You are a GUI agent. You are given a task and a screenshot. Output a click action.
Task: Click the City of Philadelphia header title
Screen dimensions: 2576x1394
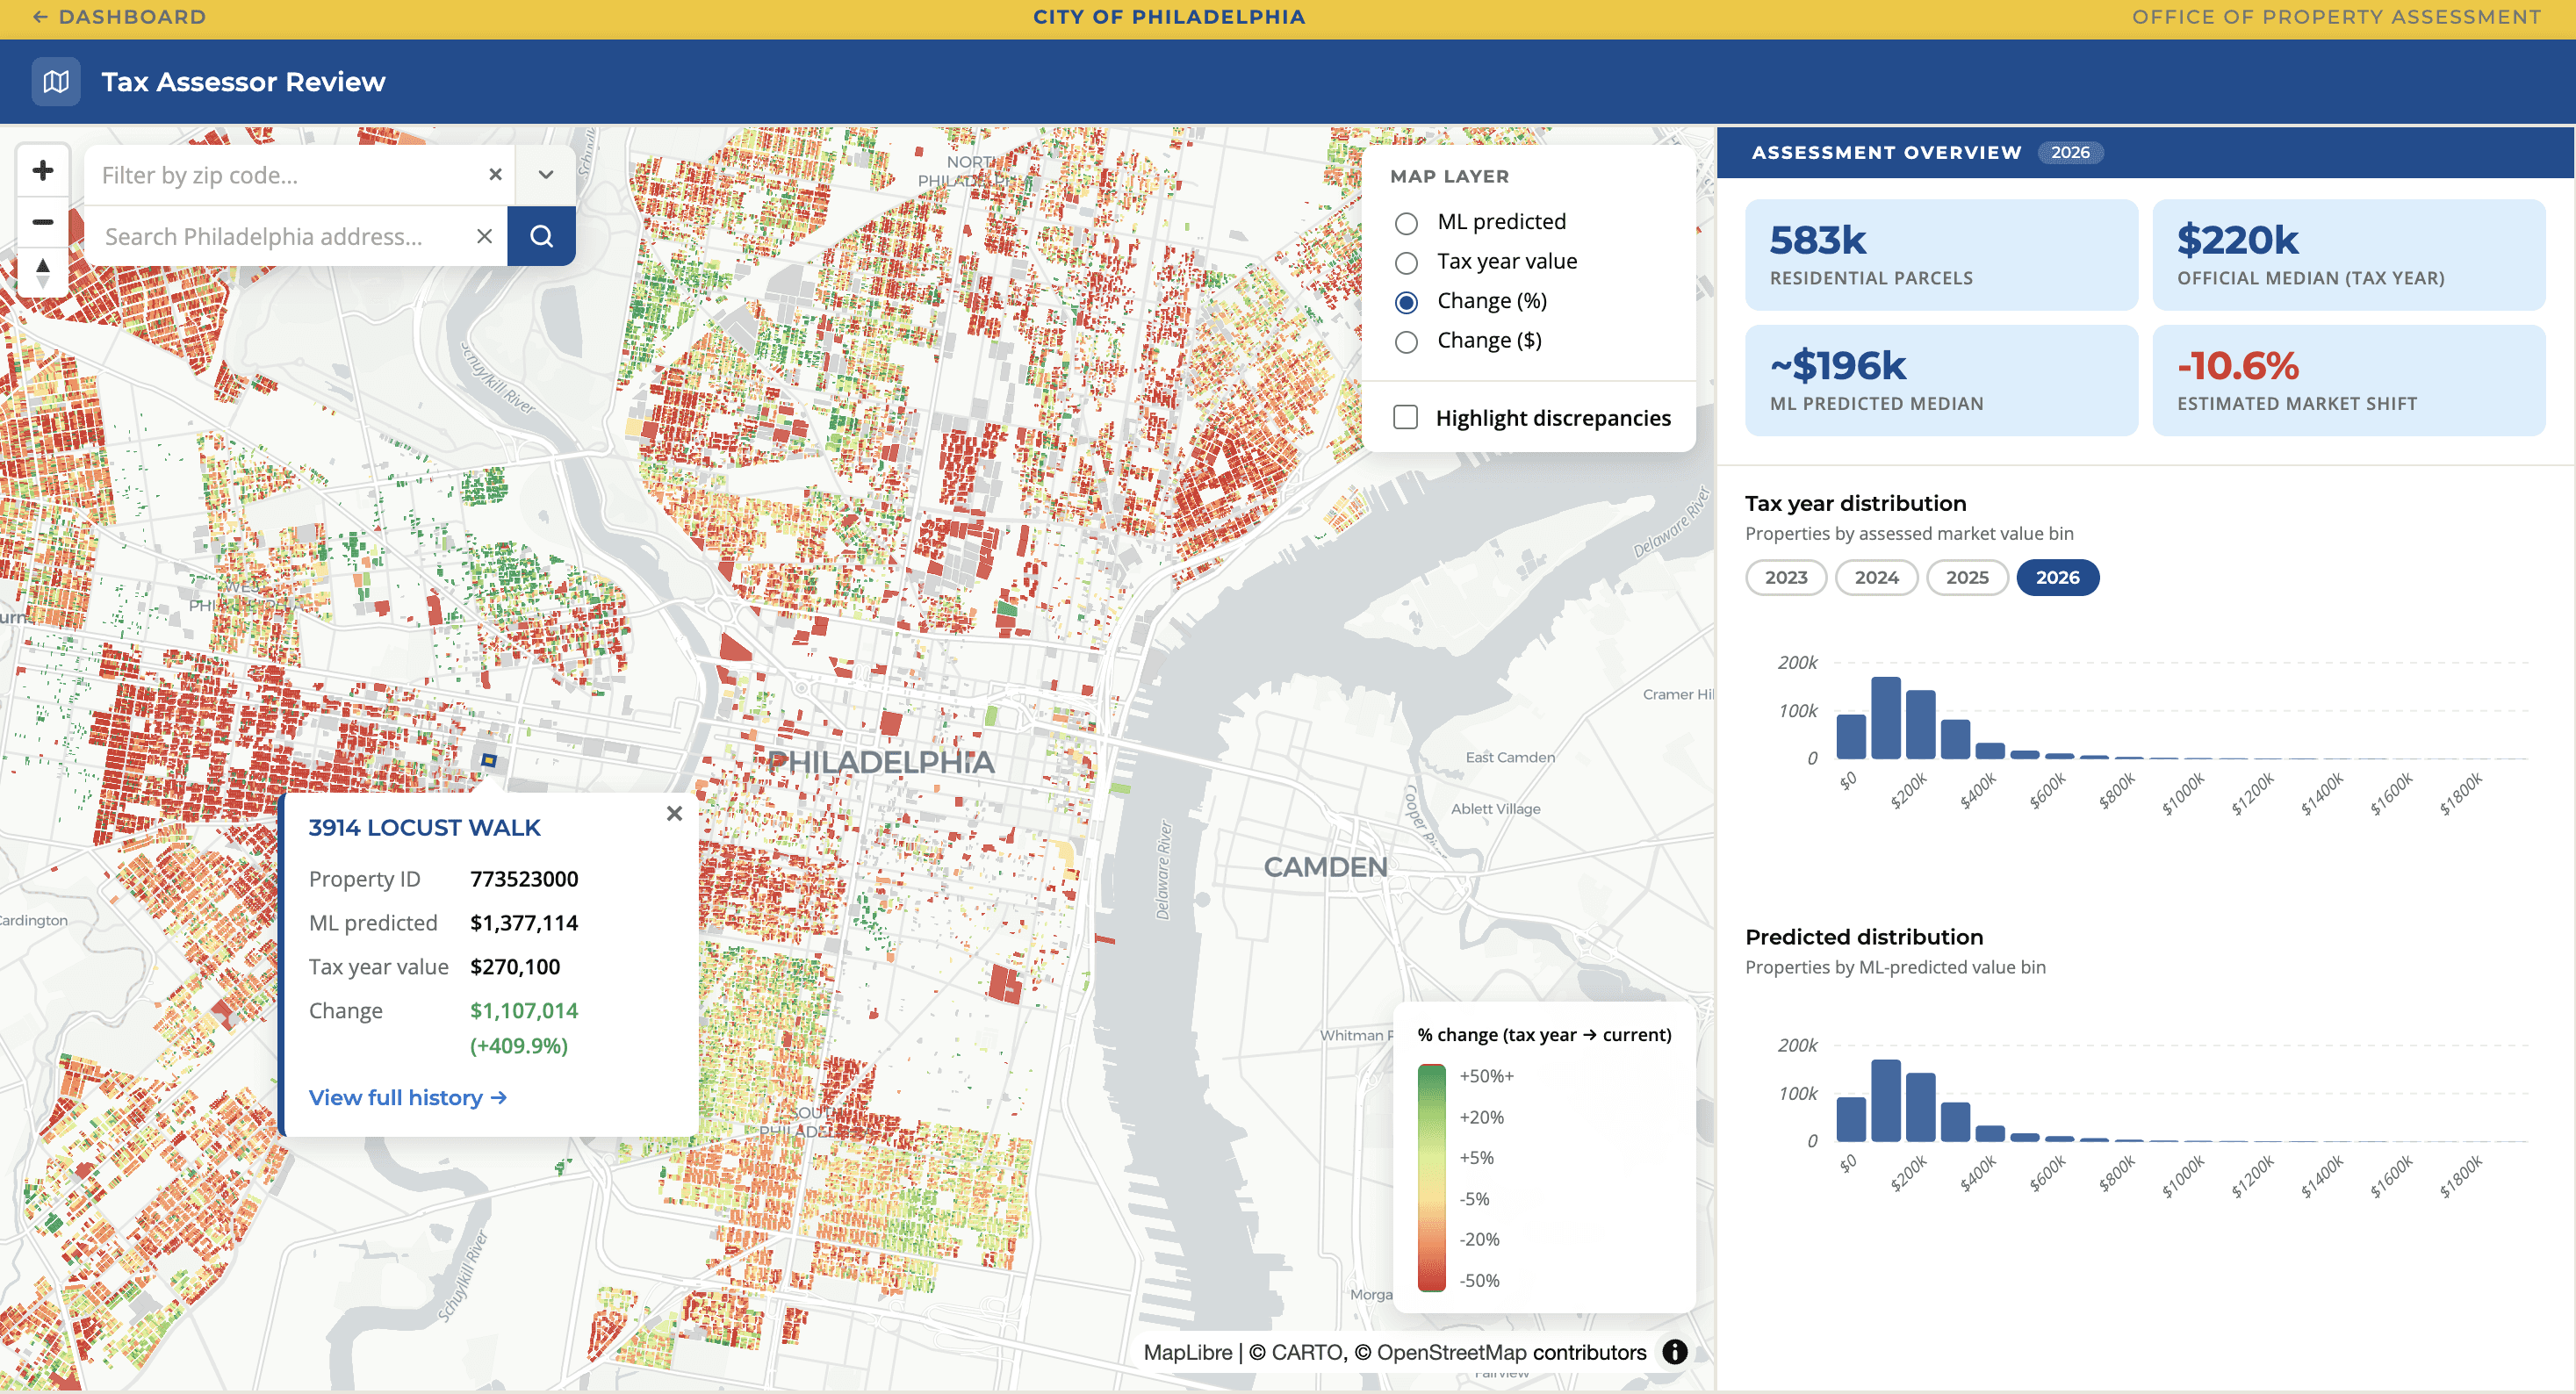tap(1169, 17)
